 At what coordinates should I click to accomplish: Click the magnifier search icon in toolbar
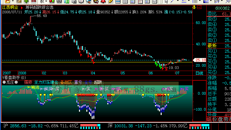88,1
